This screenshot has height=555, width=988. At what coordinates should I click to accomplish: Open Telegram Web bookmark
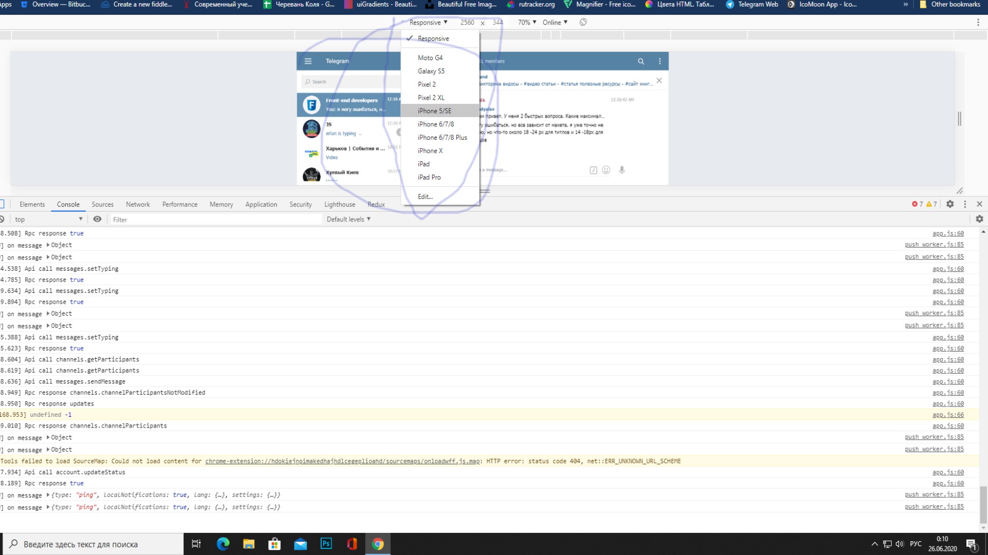[x=752, y=4]
